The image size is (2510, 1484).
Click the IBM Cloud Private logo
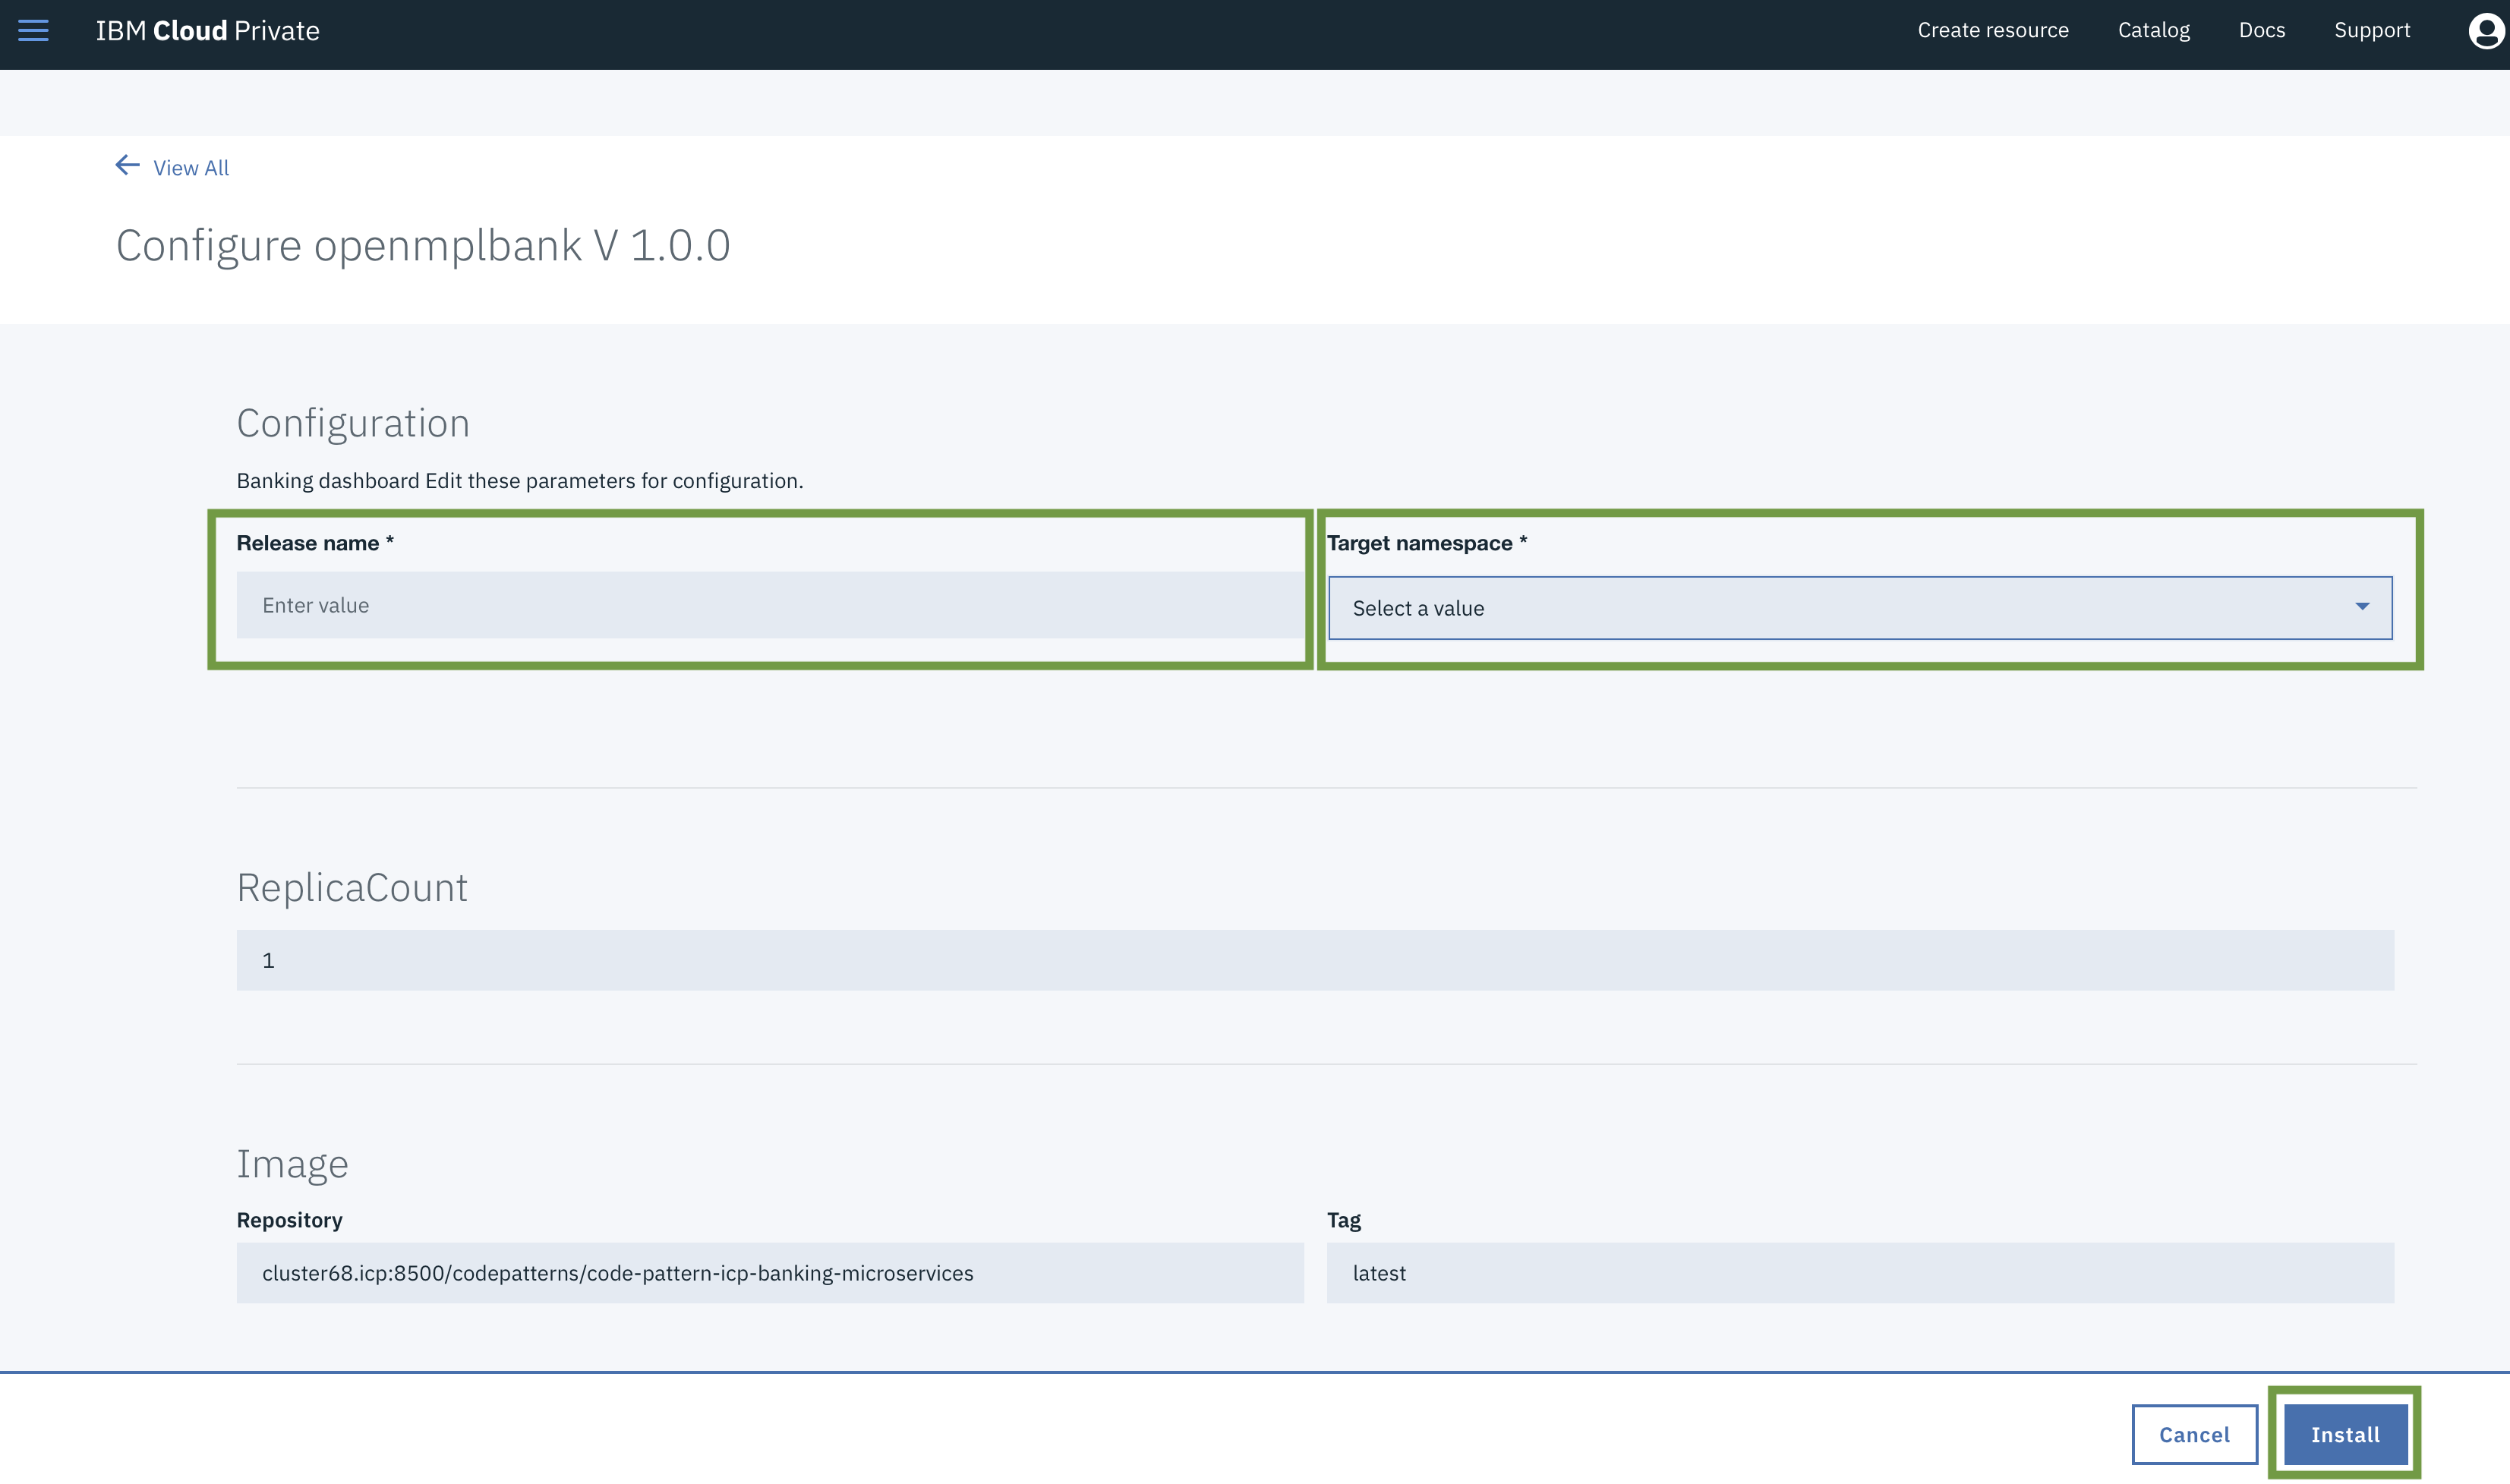(x=207, y=31)
